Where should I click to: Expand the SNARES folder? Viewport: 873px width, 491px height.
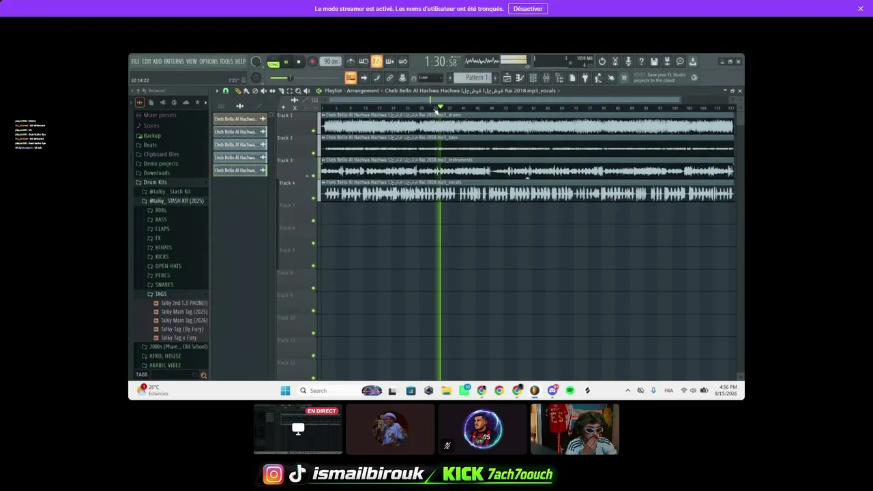(x=164, y=285)
